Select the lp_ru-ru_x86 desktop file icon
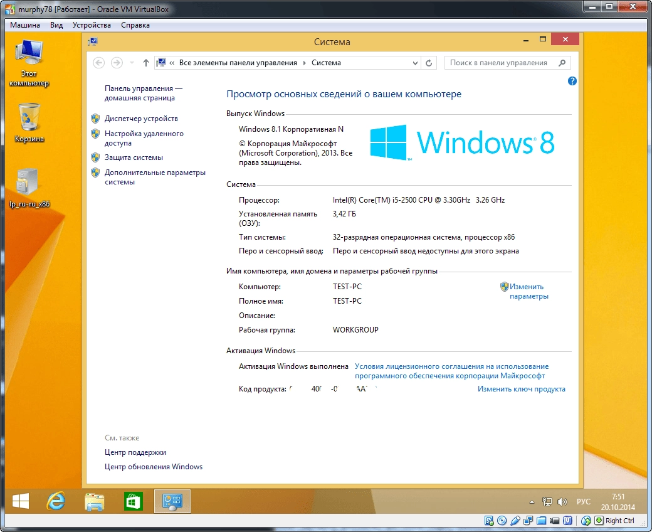 (x=29, y=188)
